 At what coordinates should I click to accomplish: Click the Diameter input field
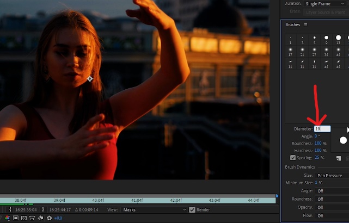[322, 129]
